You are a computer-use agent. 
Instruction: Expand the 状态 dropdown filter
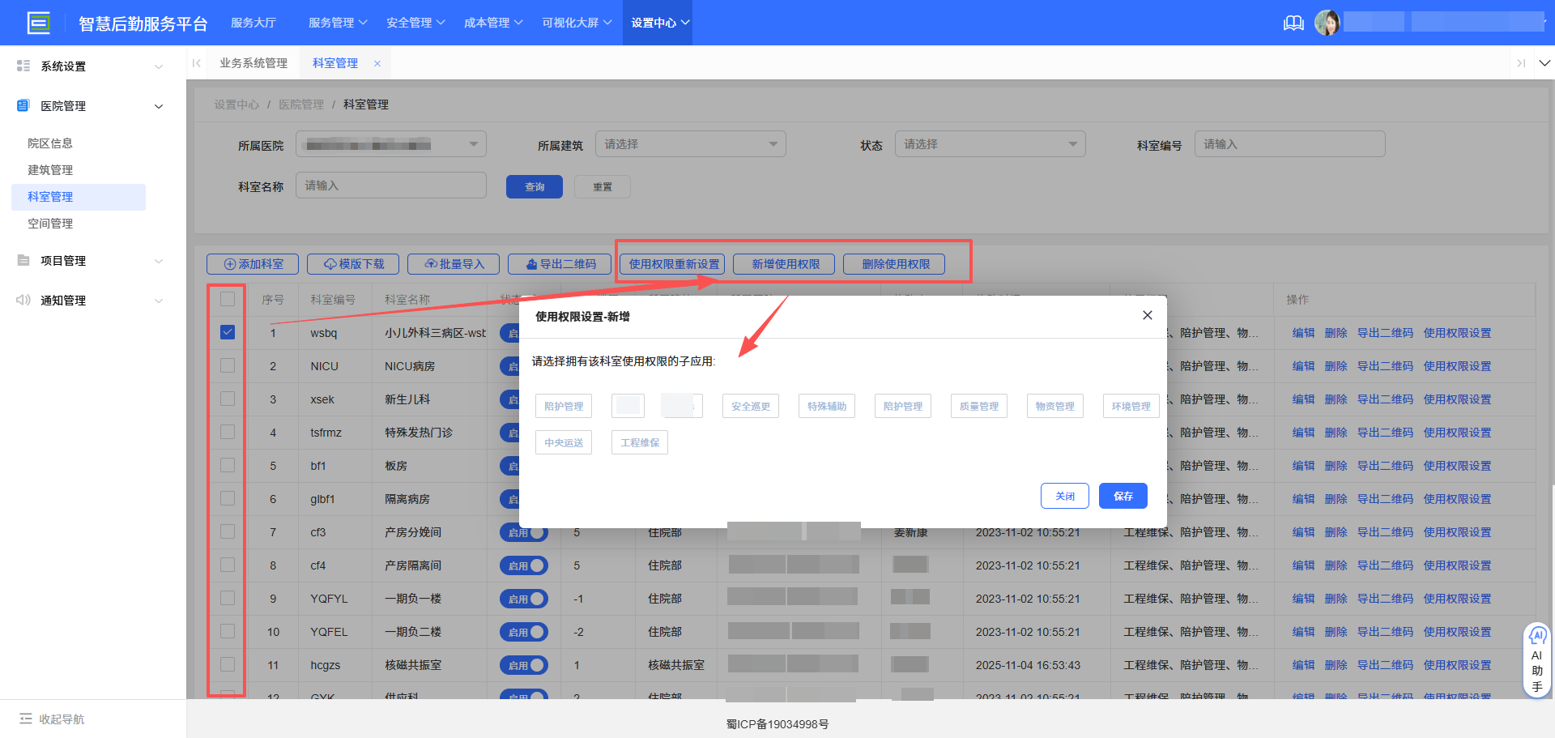(990, 144)
